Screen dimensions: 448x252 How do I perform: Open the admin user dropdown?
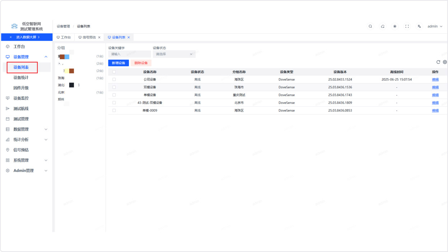[x=435, y=26]
